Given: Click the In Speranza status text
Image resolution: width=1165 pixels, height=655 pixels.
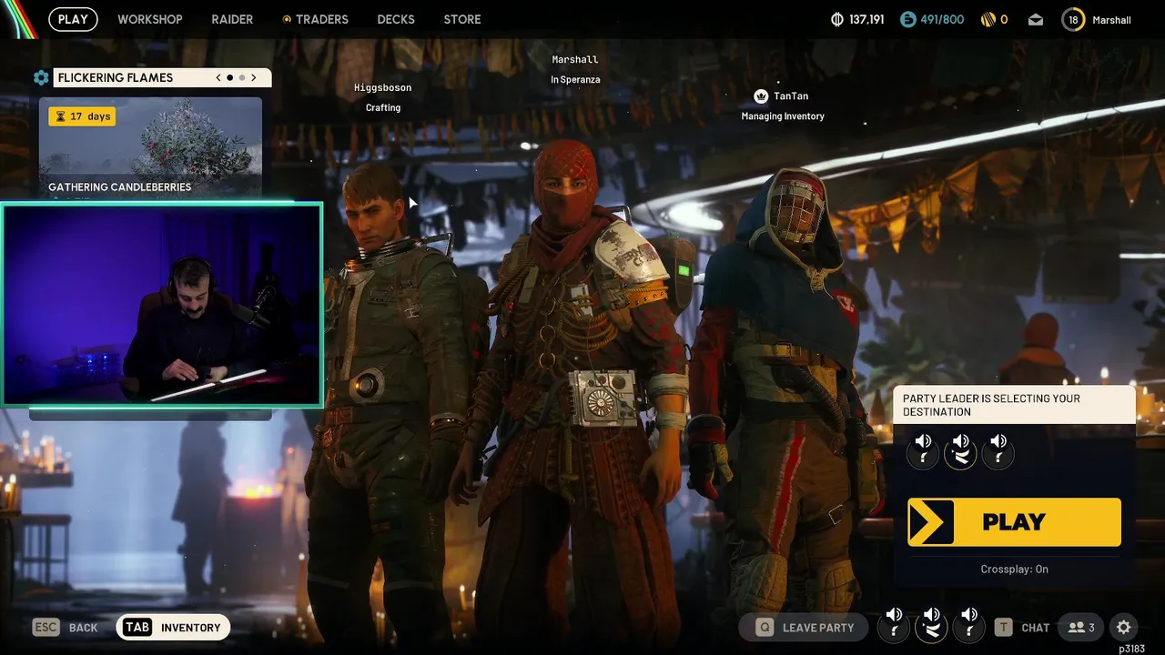Looking at the screenshot, I should point(575,79).
